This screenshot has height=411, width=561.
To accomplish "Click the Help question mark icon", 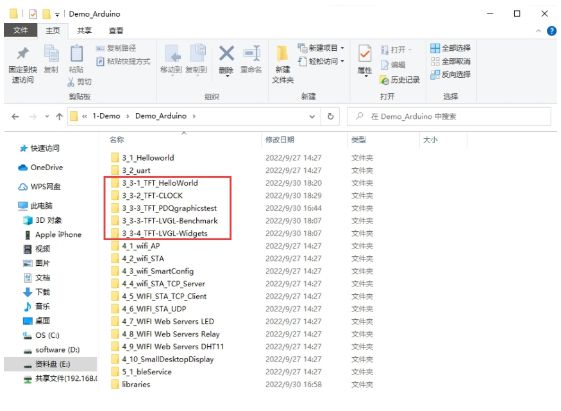I will click(x=550, y=31).
